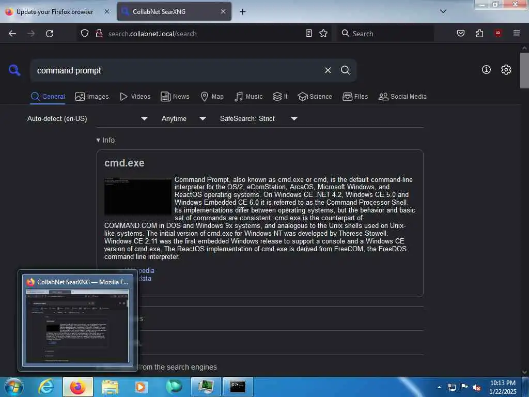529x397 pixels.
Task: Open uBlock Origin extension icon
Action: pyautogui.click(x=498, y=33)
